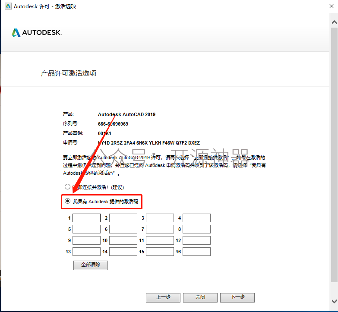338x312 pixels.
Task: Click activation code field 15
Action: click(x=160, y=252)
